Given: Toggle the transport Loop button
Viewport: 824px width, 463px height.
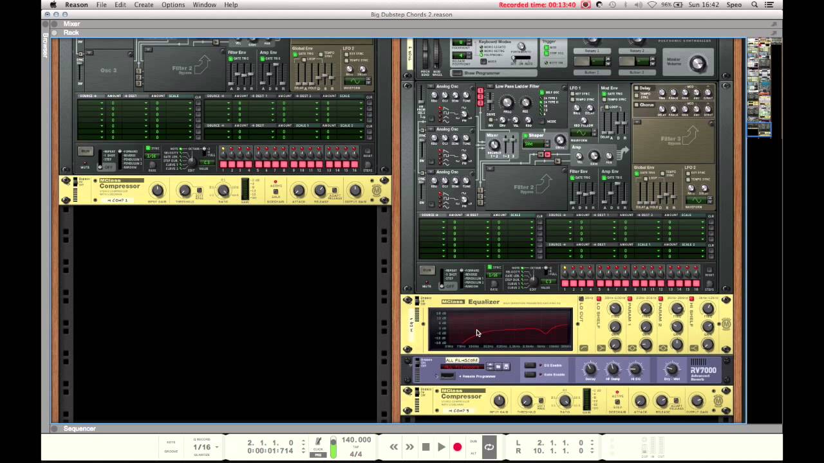Looking at the screenshot, I should pyautogui.click(x=489, y=447).
